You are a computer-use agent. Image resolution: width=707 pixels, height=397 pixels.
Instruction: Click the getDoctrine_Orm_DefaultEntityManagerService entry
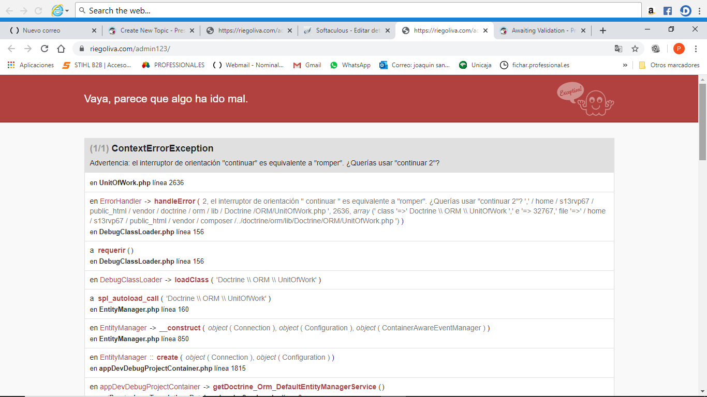pos(294,387)
